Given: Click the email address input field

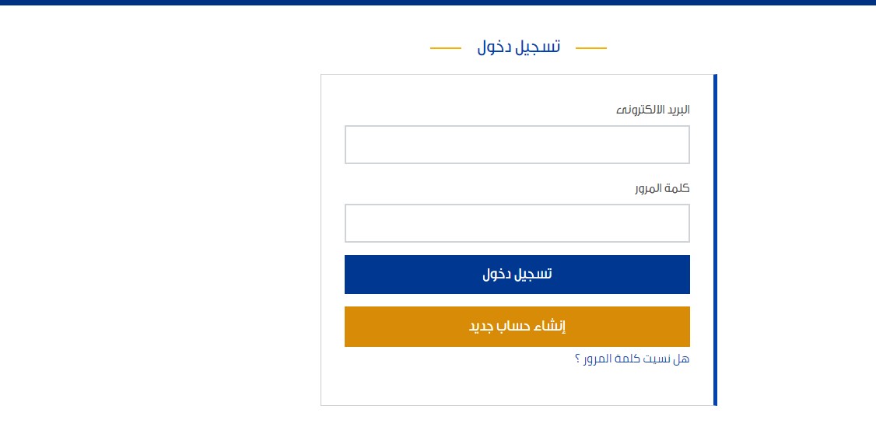Looking at the screenshot, I should (x=517, y=145).
